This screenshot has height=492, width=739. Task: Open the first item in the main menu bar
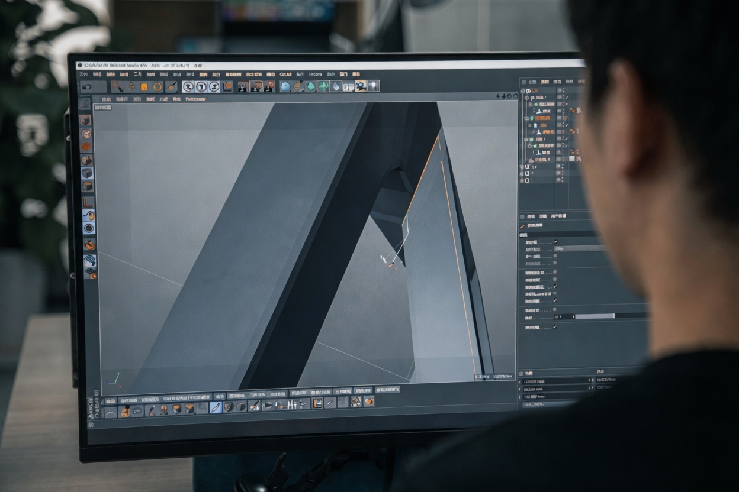pos(83,75)
